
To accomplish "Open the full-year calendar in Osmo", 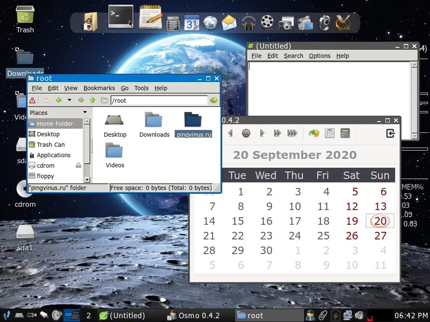I will (329, 133).
